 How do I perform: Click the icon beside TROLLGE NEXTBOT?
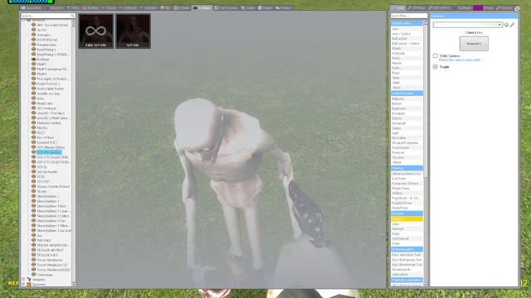(33, 250)
